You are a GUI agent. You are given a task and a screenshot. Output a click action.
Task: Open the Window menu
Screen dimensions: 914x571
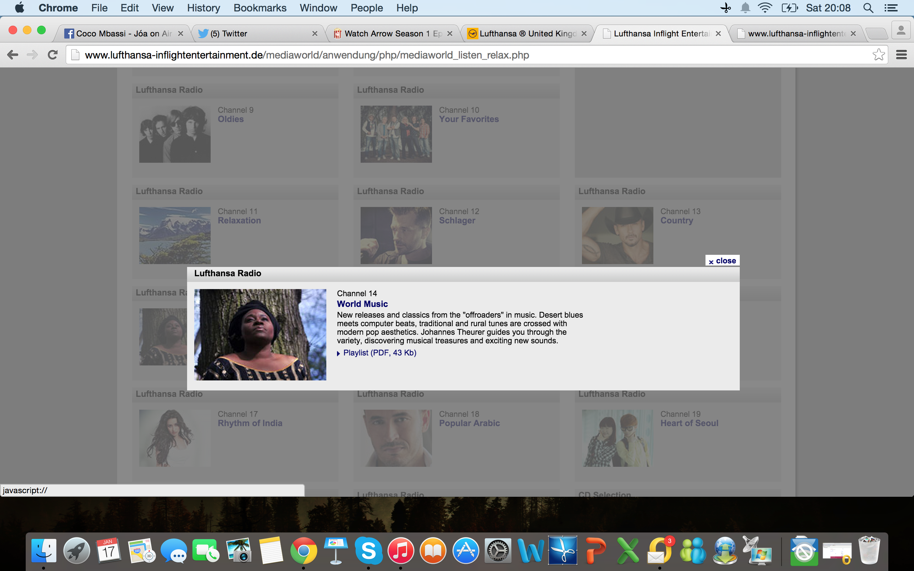(318, 8)
